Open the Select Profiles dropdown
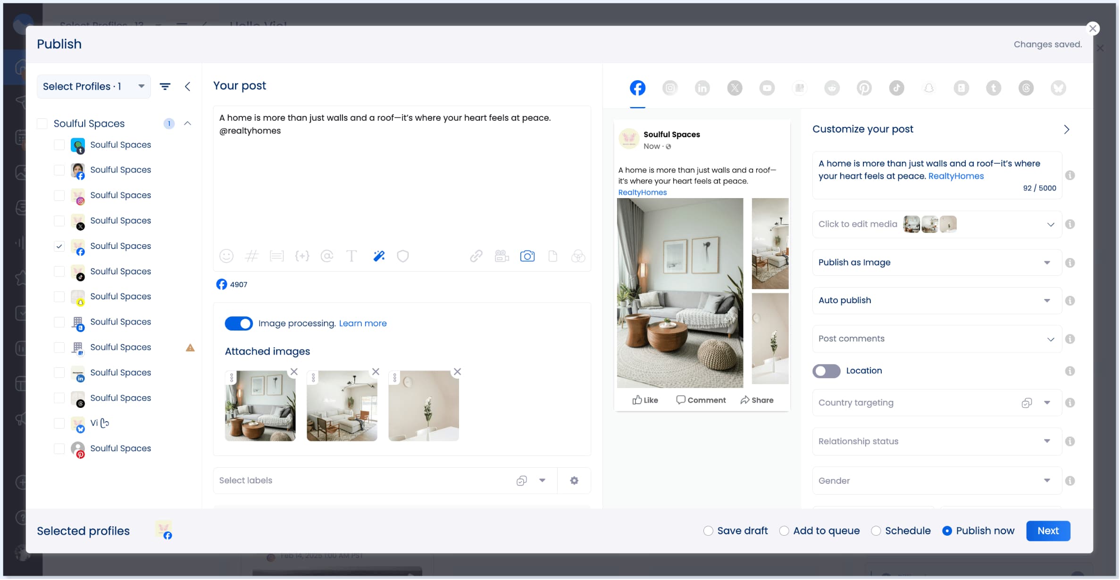This screenshot has width=1120, height=580. 93,86
